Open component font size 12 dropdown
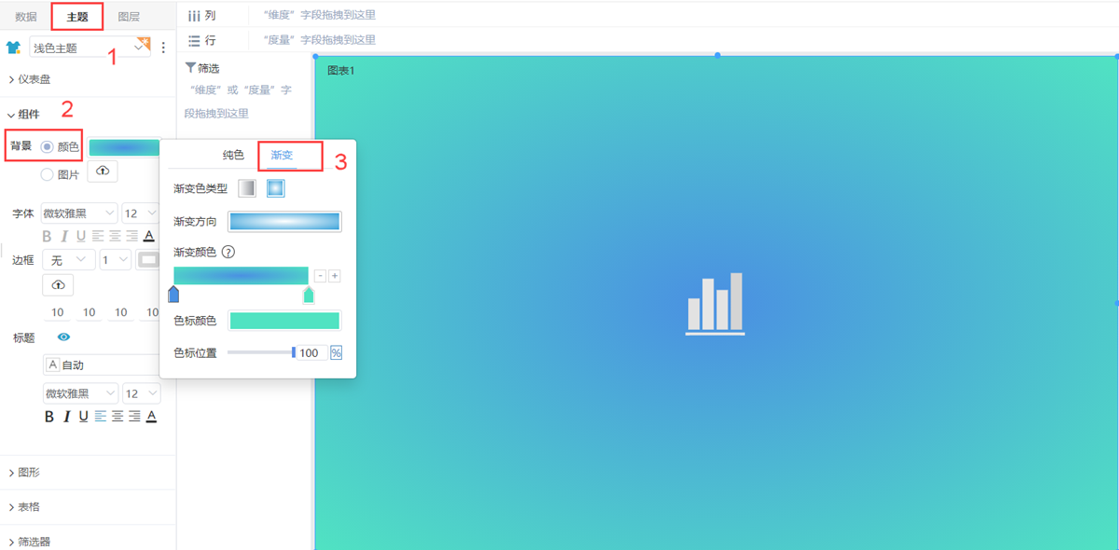Viewport: 1119px width, 550px height. (141, 213)
